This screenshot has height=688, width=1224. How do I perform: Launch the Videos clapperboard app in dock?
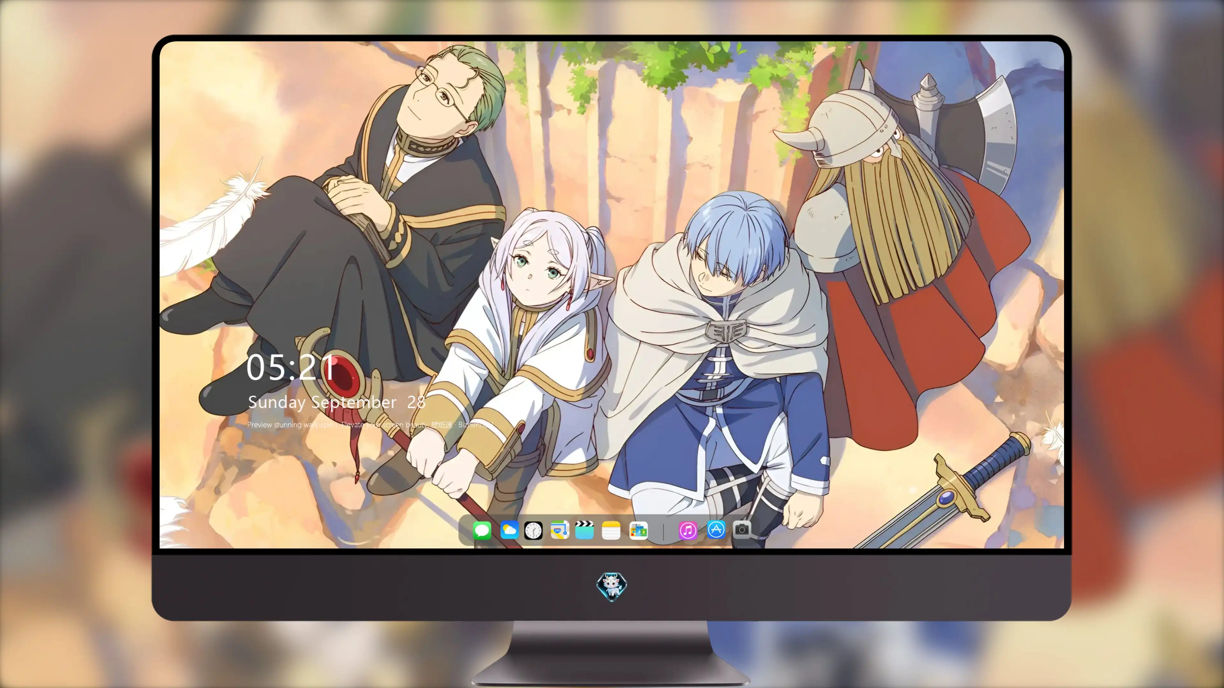[x=585, y=530]
